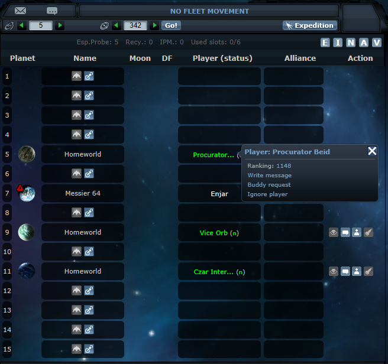
Task: Colonize position 4 with ship icon
Action: [x=76, y=135]
